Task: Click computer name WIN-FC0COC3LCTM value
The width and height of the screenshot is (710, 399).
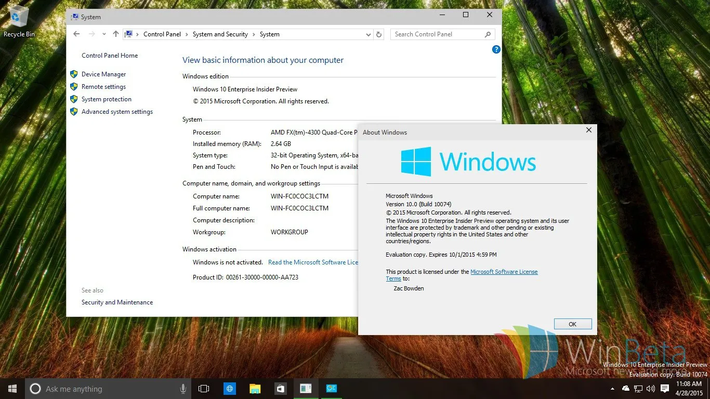Action: pos(299,196)
